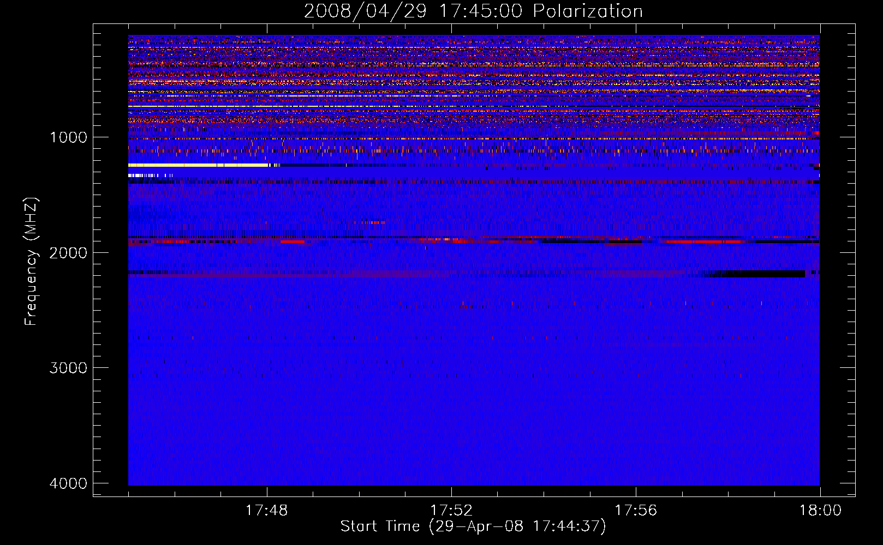
Task: Click the white streak just below the yellow band
Action: pos(150,175)
